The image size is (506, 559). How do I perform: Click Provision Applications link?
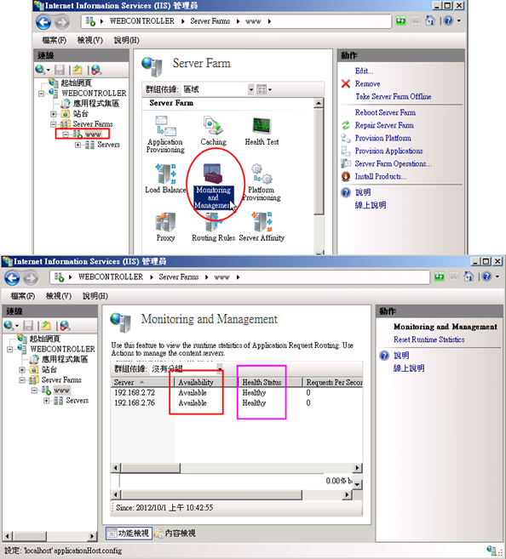tap(388, 151)
